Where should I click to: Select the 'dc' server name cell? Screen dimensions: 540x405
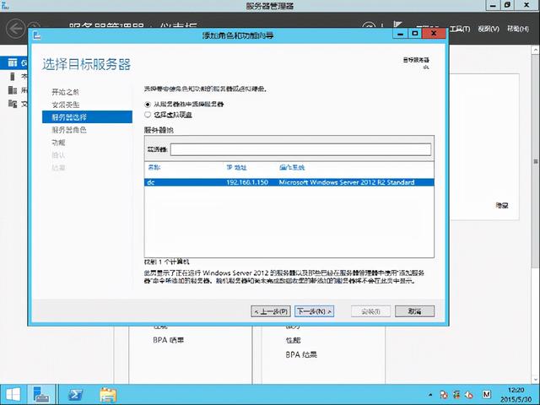tap(151, 182)
